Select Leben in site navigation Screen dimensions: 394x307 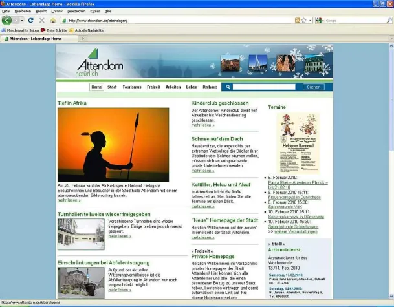192,87
